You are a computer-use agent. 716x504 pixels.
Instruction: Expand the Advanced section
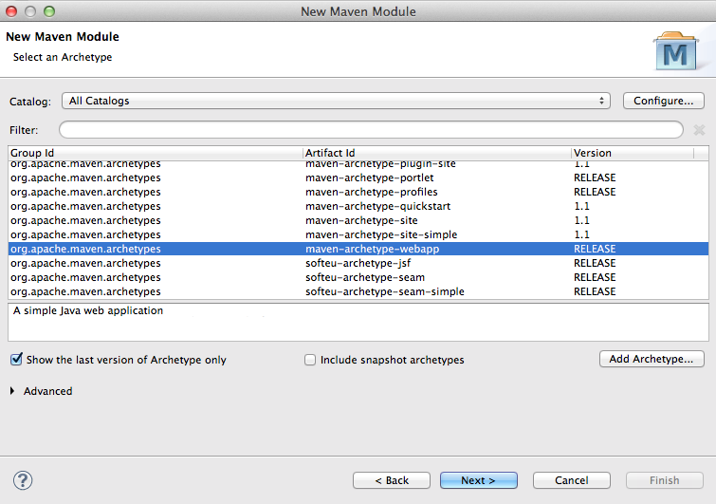pos(12,391)
